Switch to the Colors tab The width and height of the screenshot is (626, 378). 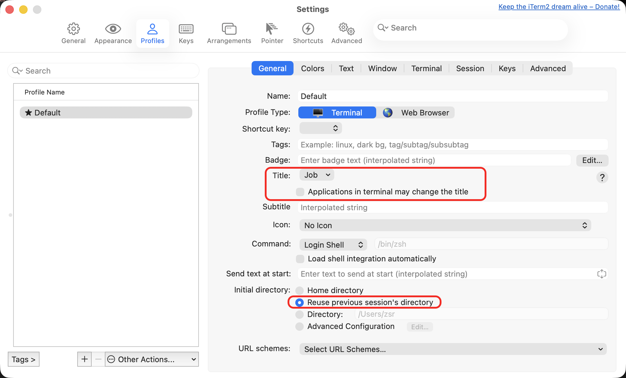(x=312, y=68)
